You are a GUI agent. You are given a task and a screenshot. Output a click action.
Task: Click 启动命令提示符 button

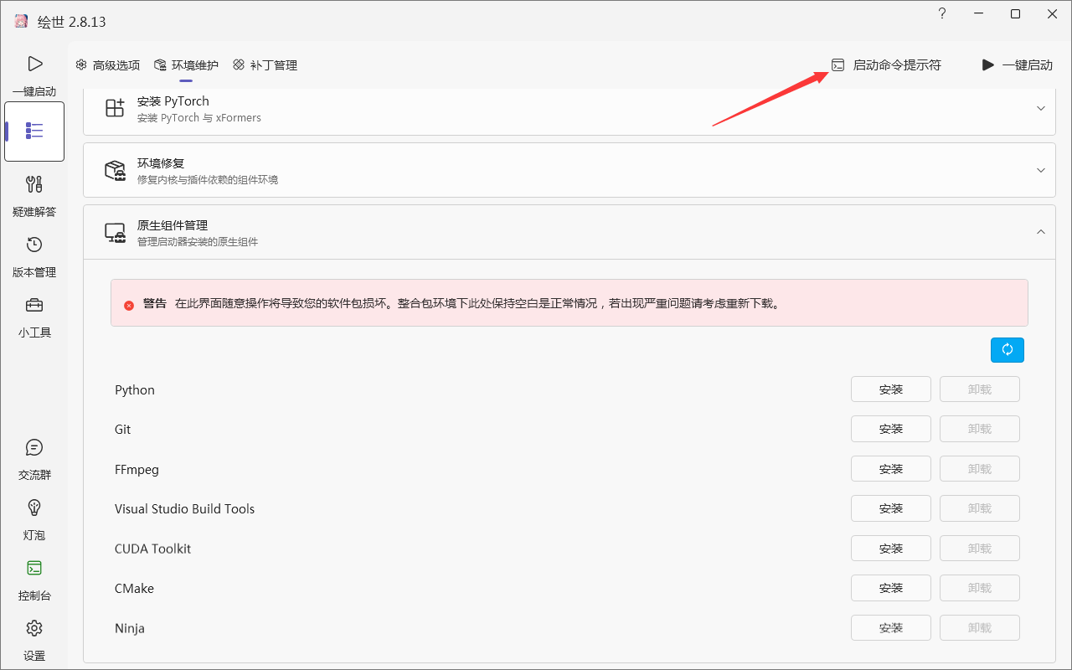coord(886,65)
